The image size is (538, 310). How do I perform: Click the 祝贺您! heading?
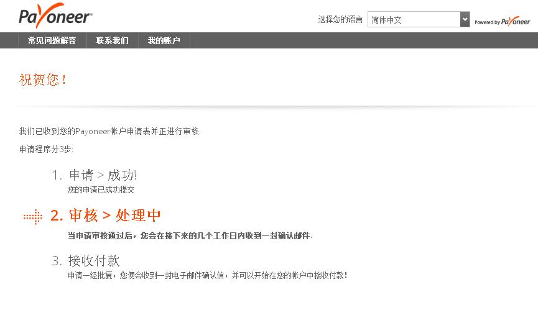pos(42,80)
